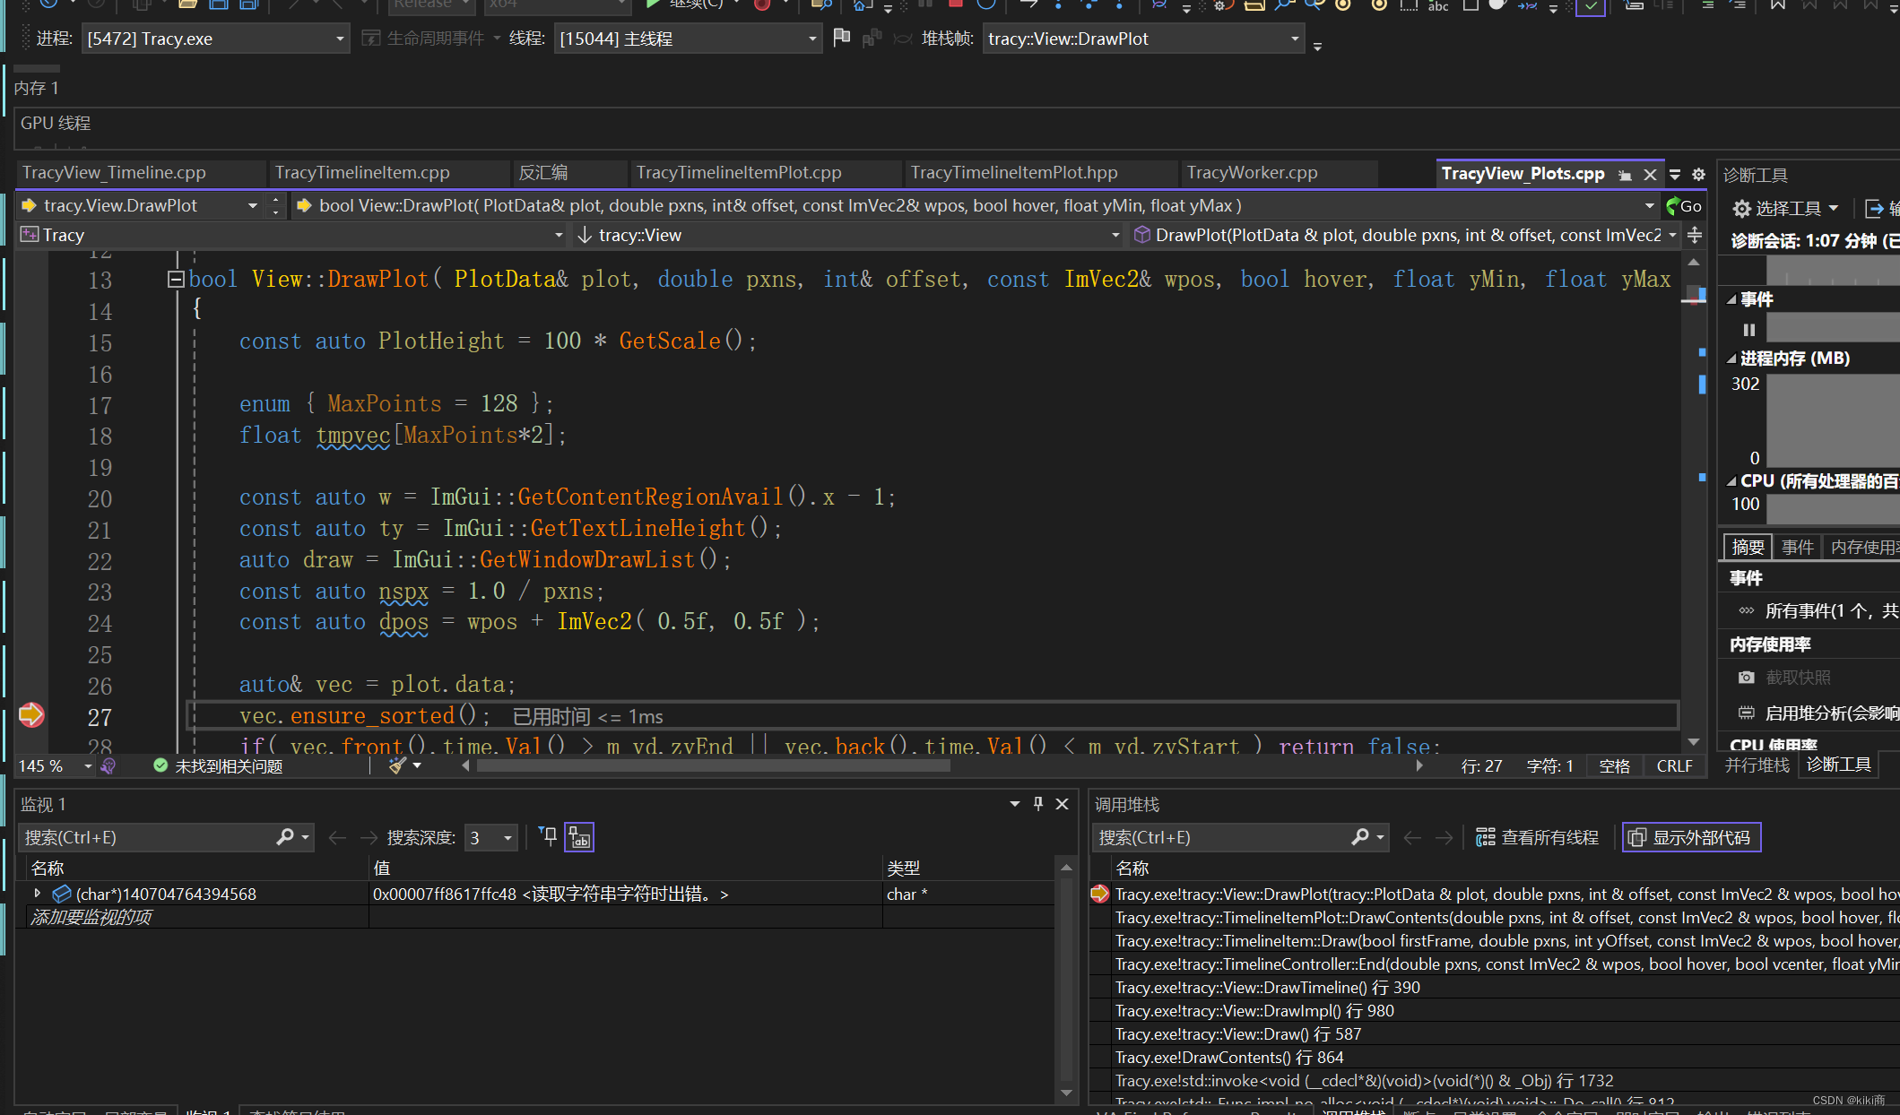This screenshot has width=1900, height=1115.
Task: Close the TracyView_Plots.cpp tab
Action: coord(1650,175)
